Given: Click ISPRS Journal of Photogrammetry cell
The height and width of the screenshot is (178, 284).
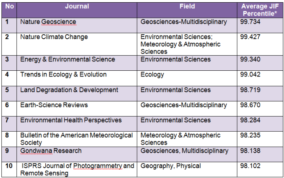Looking at the screenshot, I should pyautogui.click(x=77, y=170).
